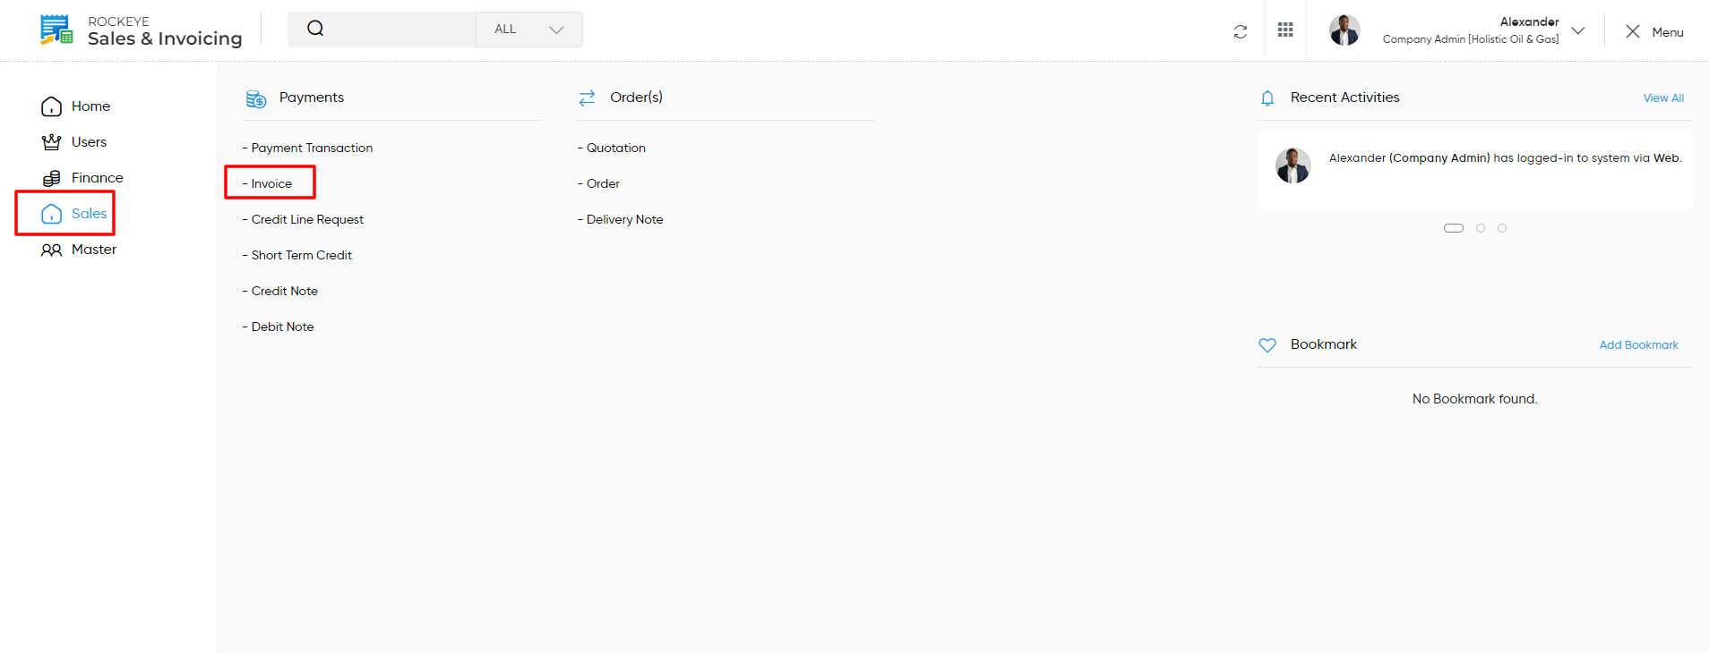Click the Order(s) section heading
The image size is (1709, 653).
637,98
